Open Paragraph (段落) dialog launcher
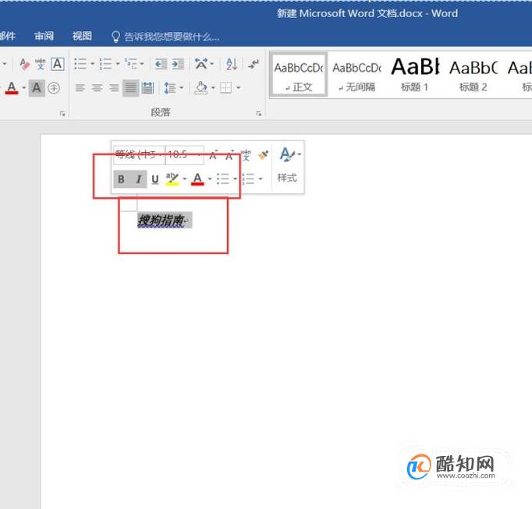Screen dimensions: 532x509 [258, 114]
